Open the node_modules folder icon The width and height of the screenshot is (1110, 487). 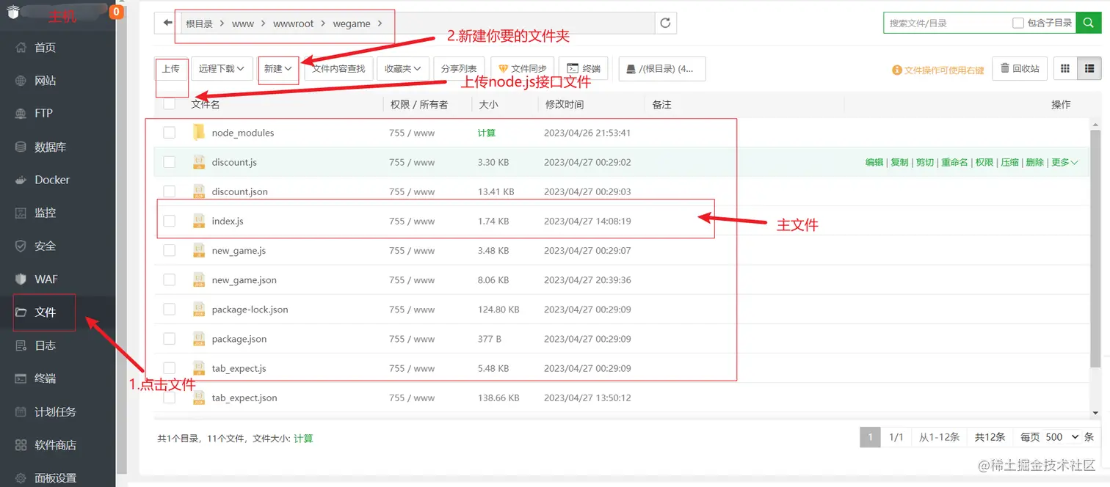(x=199, y=133)
